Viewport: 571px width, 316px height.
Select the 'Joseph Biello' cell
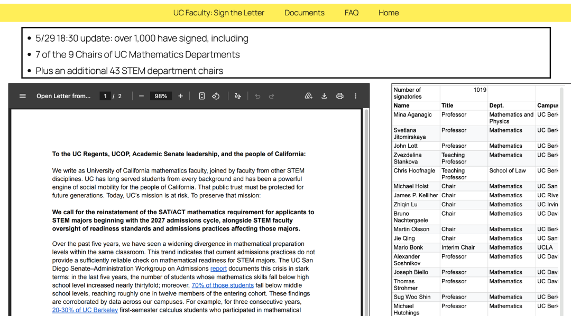416,272
